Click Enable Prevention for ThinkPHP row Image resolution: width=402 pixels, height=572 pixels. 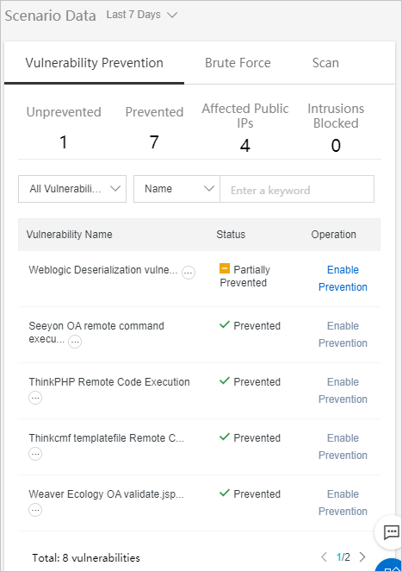(343, 390)
